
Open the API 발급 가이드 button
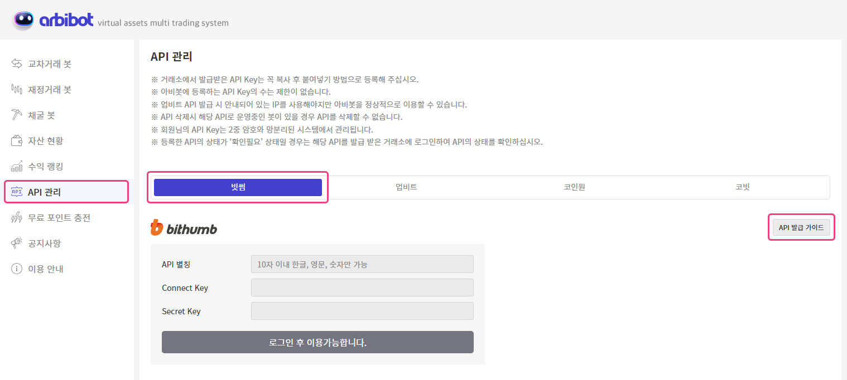coord(801,227)
